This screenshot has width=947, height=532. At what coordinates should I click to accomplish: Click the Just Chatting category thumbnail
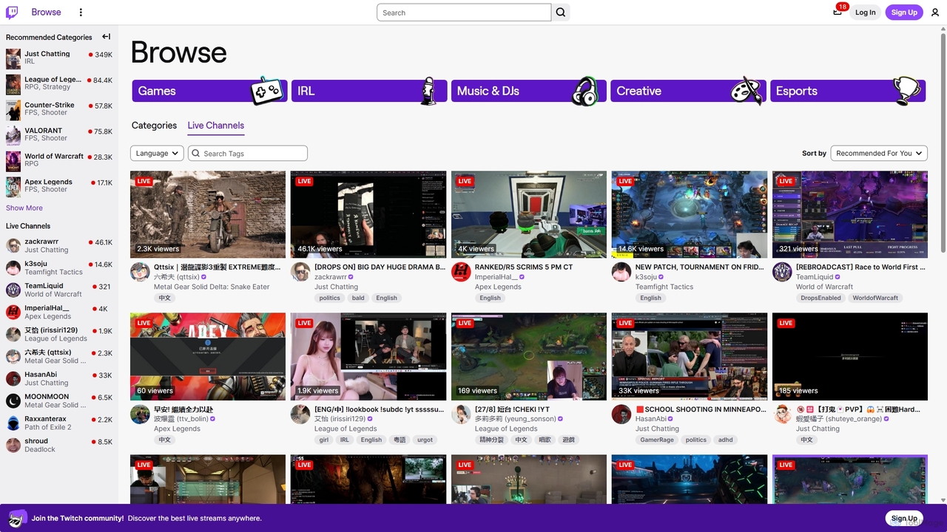click(x=13, y=58)
